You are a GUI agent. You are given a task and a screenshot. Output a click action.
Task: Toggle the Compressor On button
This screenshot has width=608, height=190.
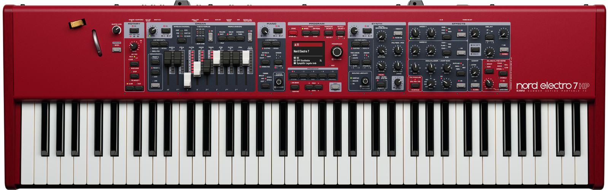(x=475, y=85)
